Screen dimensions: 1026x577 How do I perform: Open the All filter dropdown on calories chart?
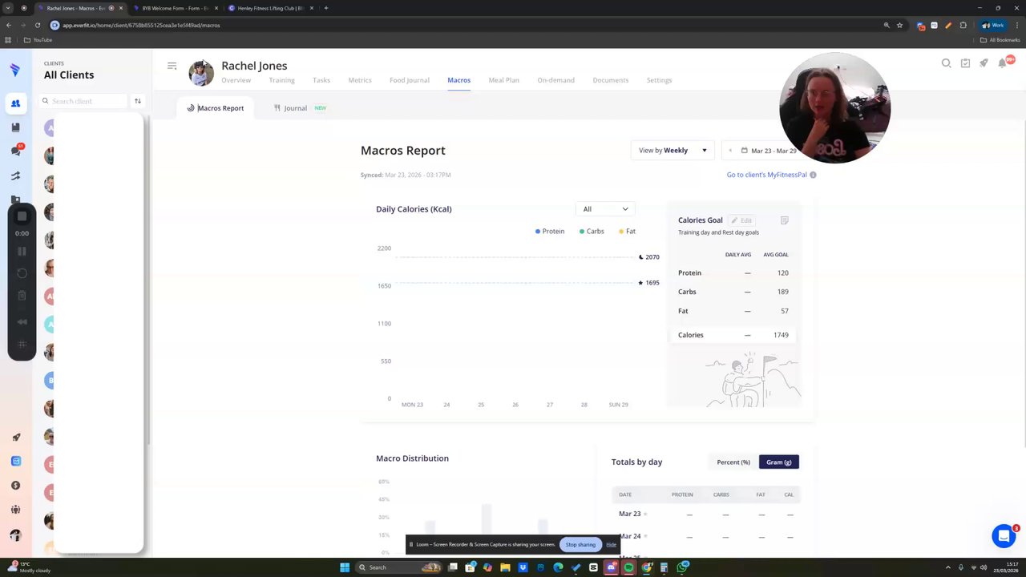605,209
